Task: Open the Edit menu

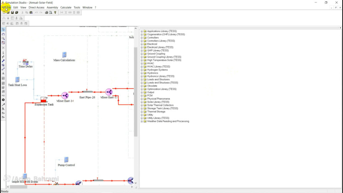Action: (x=16, y=8)
